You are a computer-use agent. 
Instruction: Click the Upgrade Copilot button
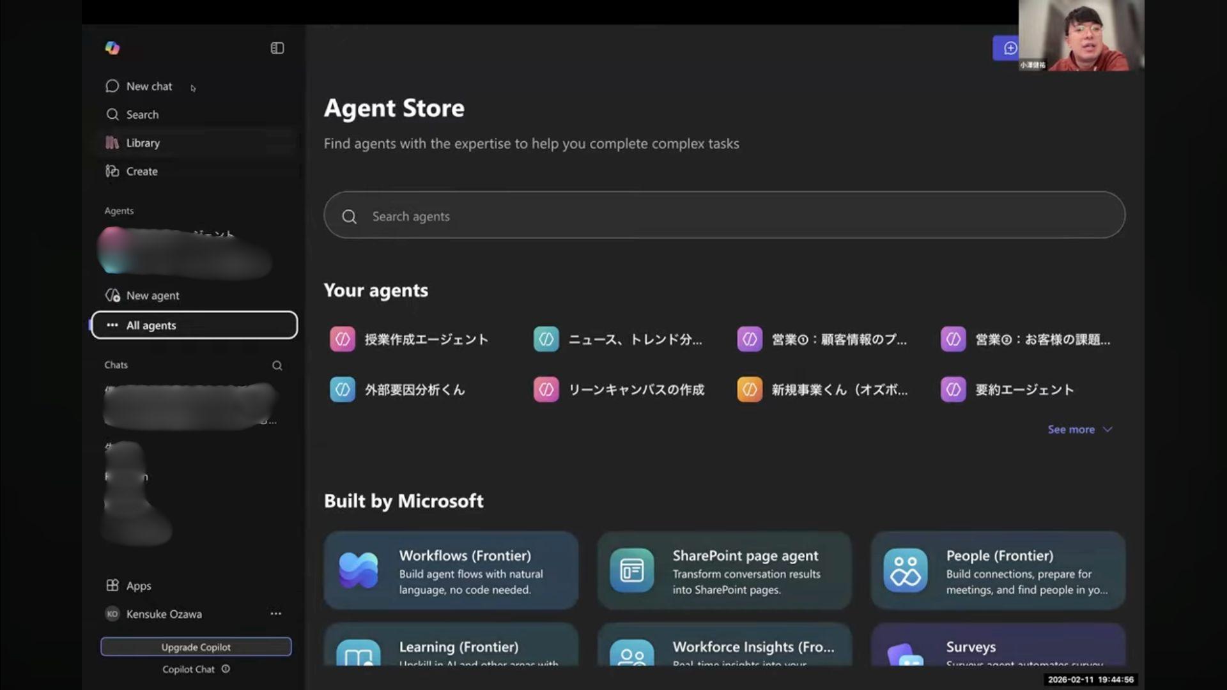pyautogui.click(x=196, y=647)
